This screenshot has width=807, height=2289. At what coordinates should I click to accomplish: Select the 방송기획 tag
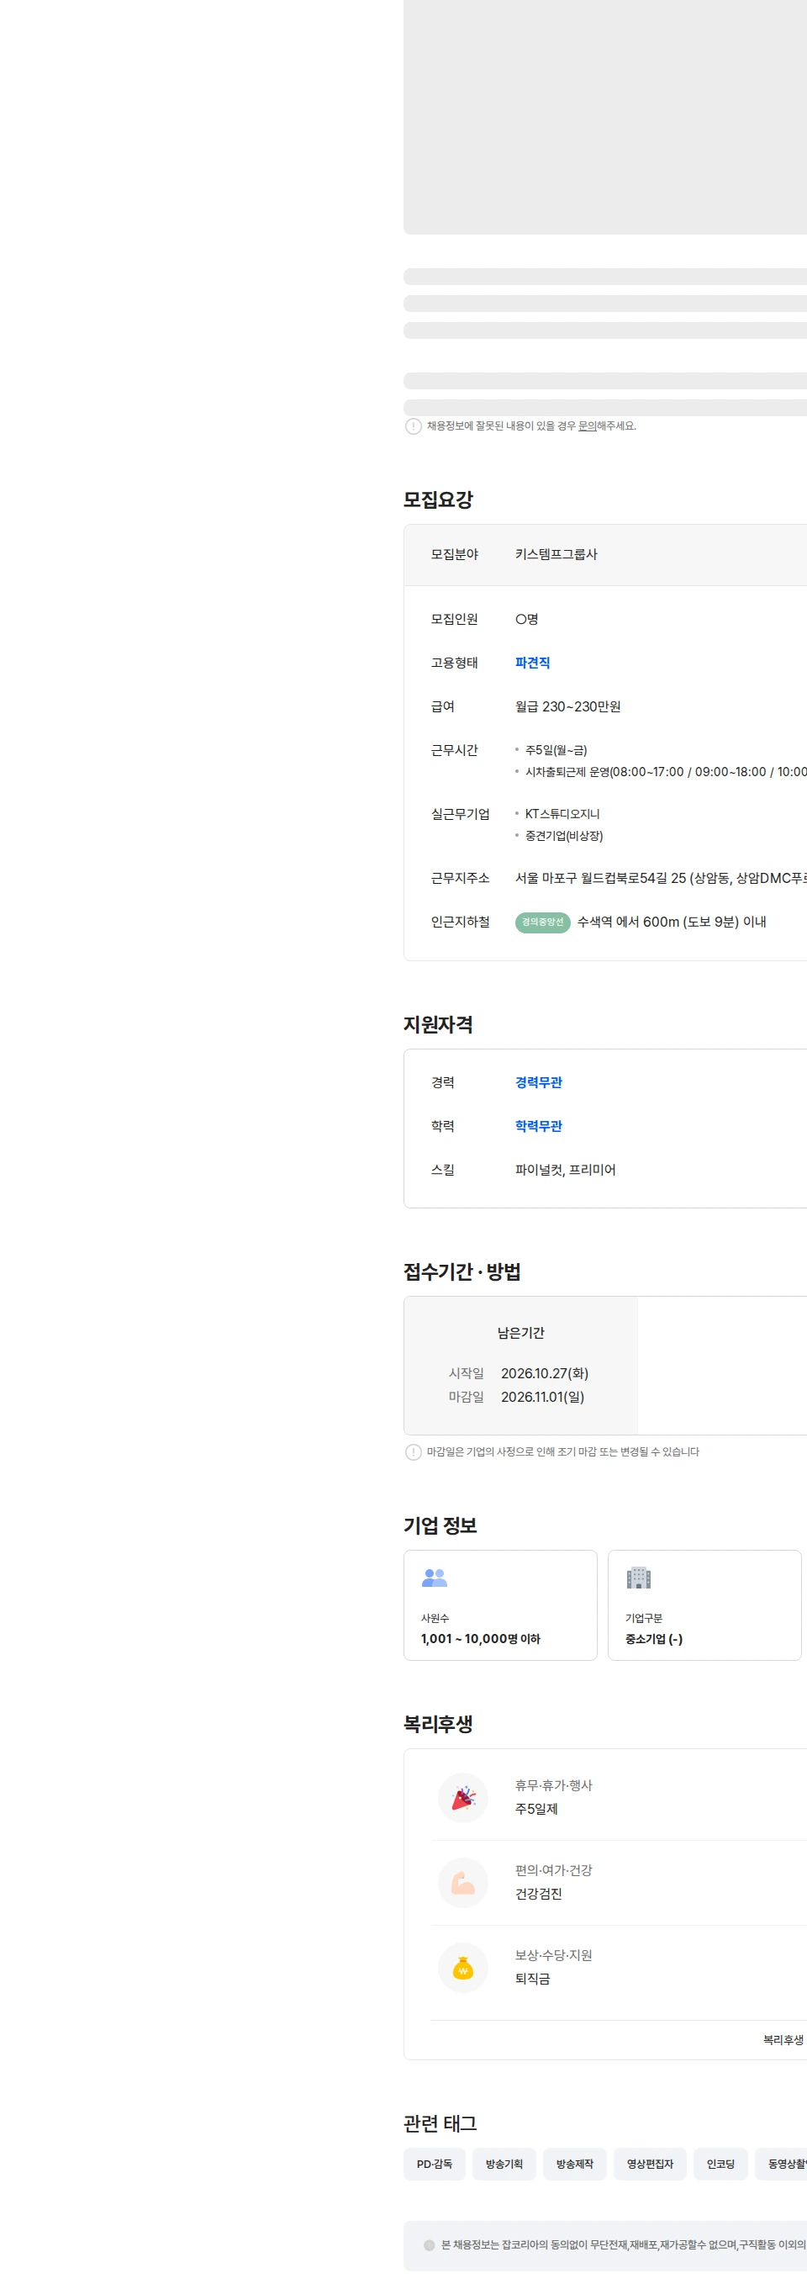[504, 2164]
